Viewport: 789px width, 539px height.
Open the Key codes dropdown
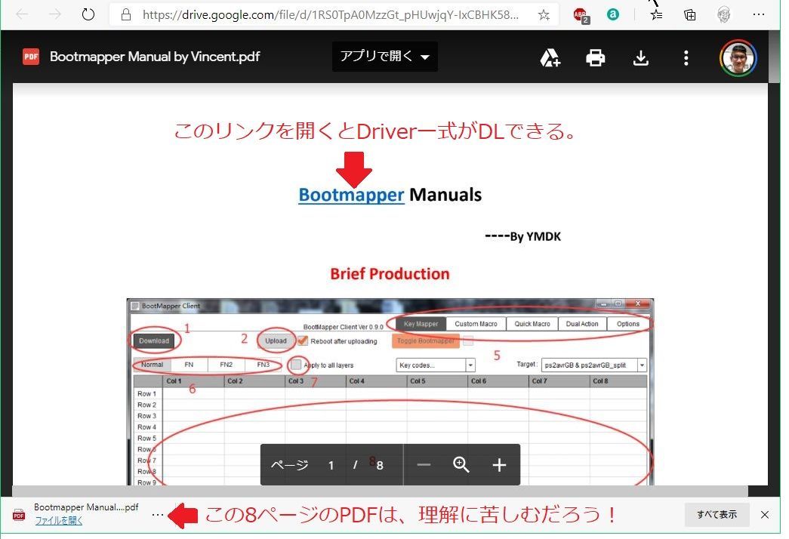click(x=435, y=365)
